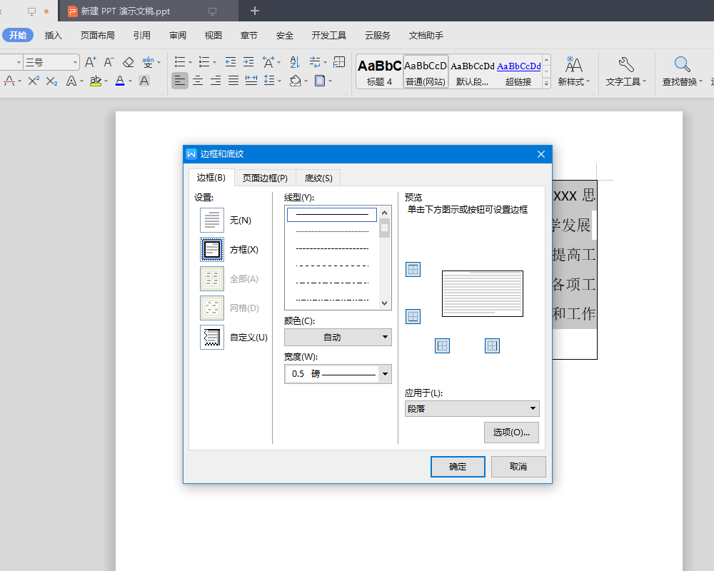Choose the 自定义(U) custom border setting icon

click(212, 337)
